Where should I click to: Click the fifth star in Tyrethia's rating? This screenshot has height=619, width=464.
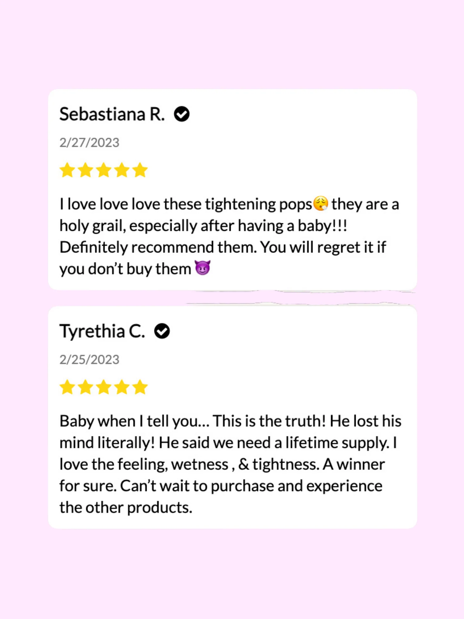[x=140, y=387]
